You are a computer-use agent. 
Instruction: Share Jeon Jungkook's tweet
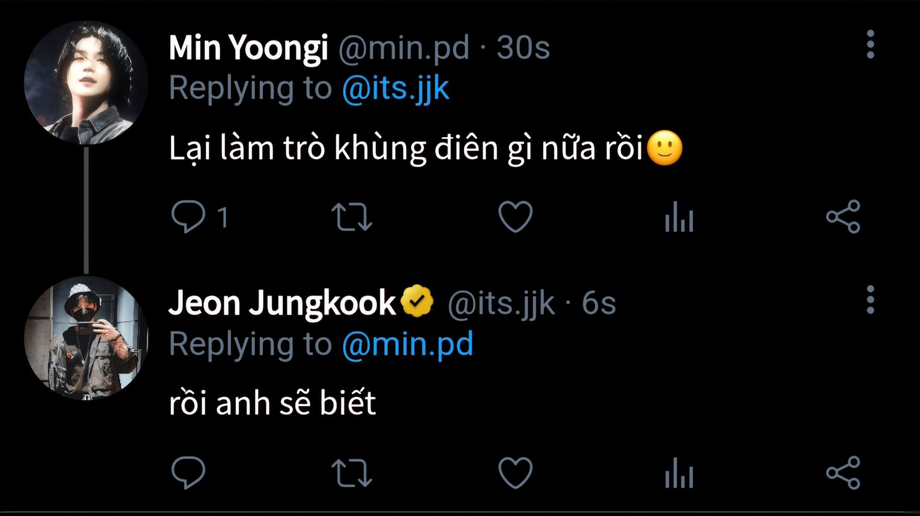(843, 473)
